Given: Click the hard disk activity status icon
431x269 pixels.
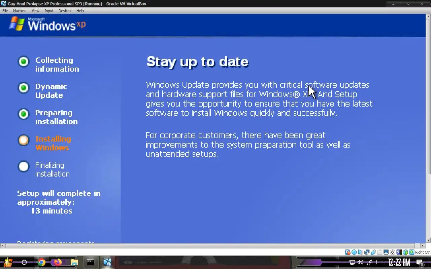Looking at the screenshot, I should (x=348, y=252).
